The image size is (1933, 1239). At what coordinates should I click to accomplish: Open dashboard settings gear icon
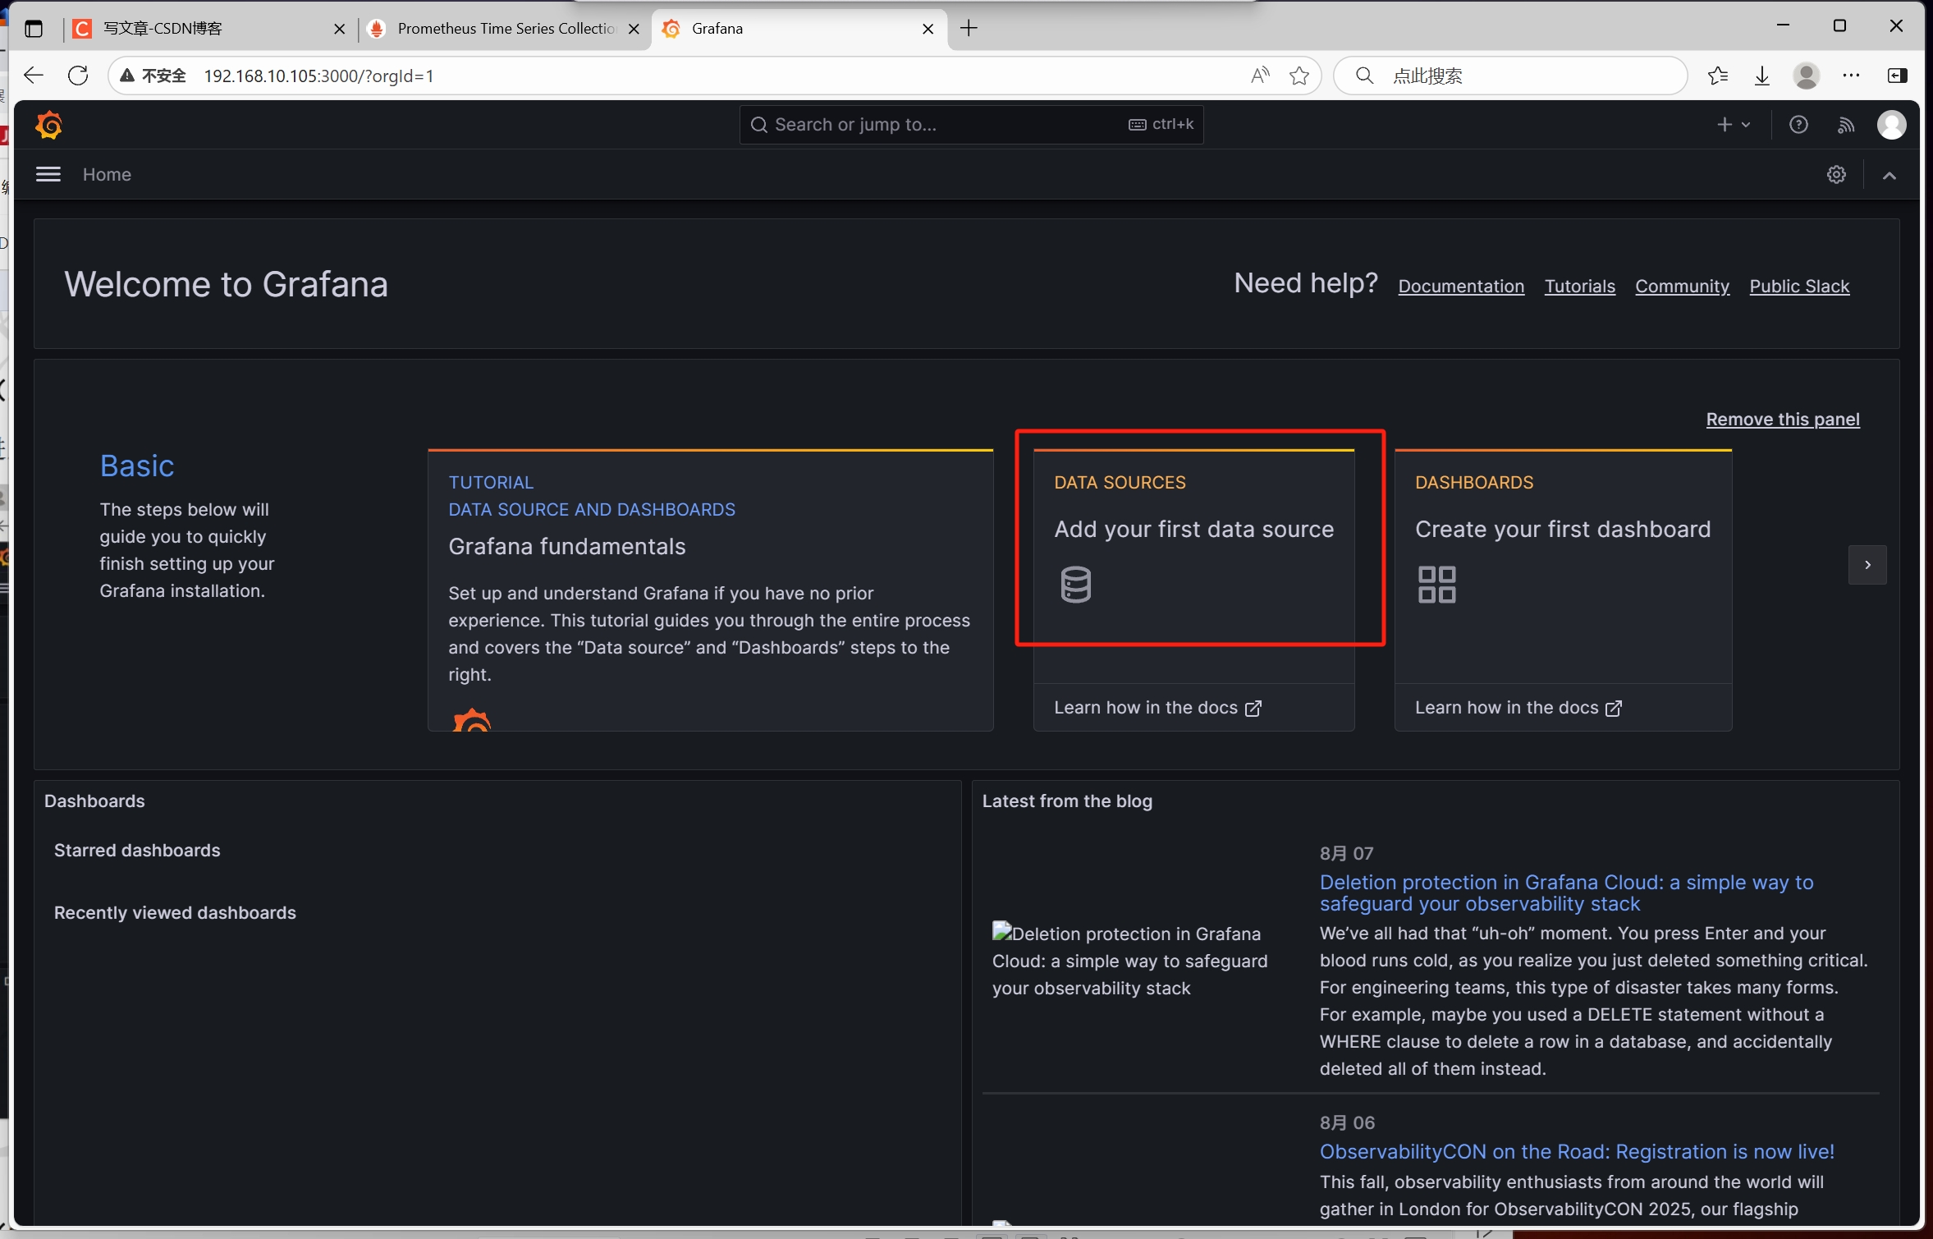[x=1836, y=174]
